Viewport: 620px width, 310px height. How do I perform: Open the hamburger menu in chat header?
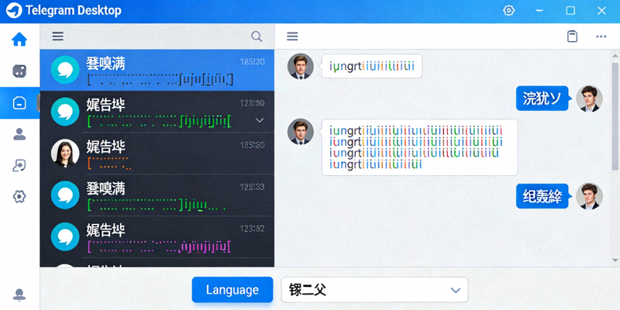(292, 36)
